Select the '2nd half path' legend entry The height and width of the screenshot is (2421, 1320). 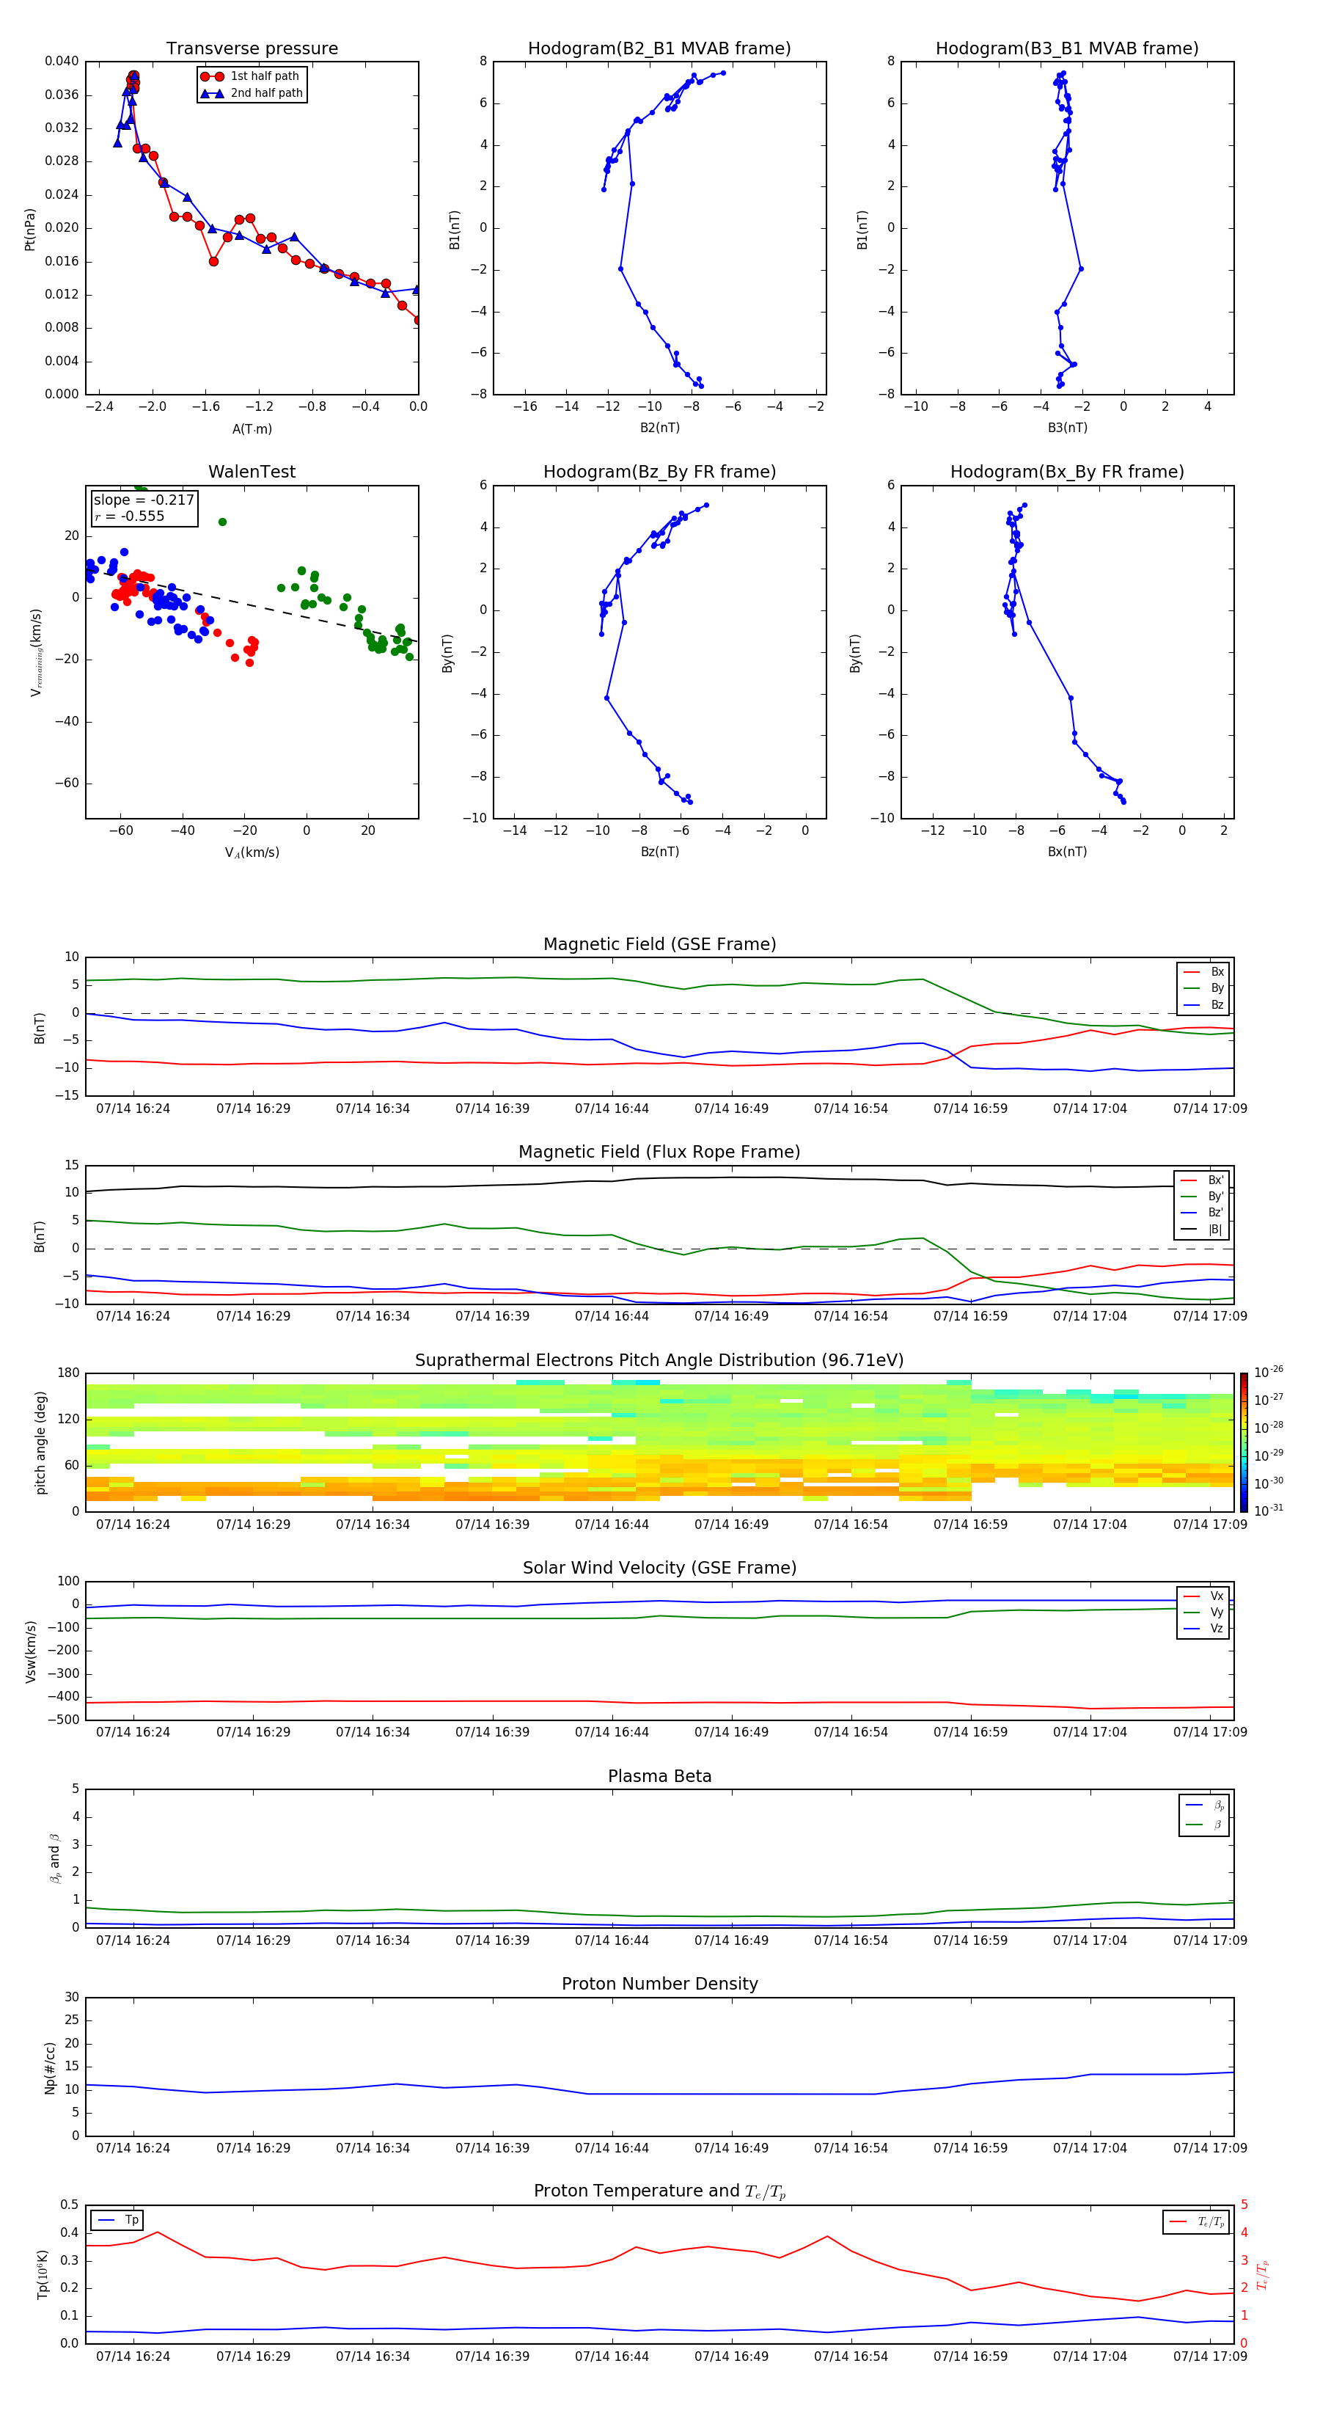point(251,93)
